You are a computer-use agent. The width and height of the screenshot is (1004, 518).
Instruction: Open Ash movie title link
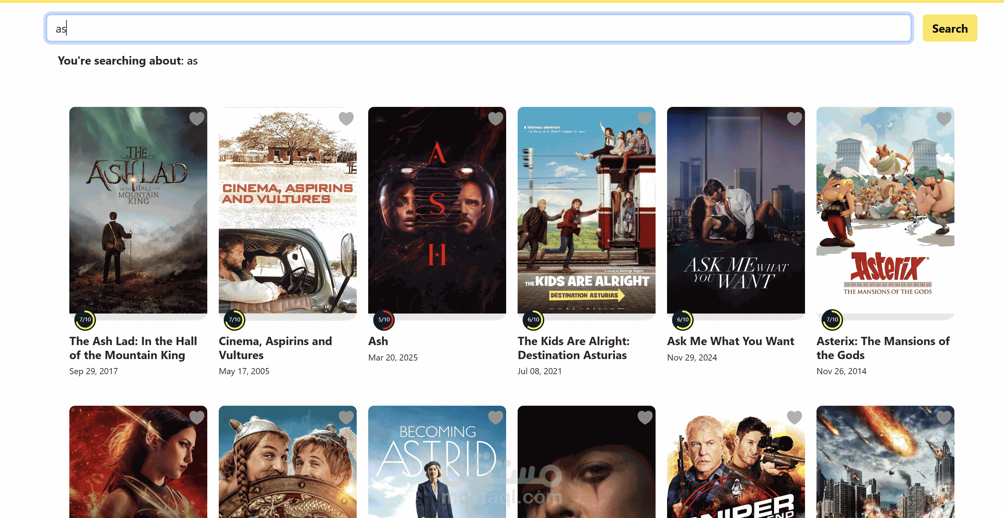378,341
